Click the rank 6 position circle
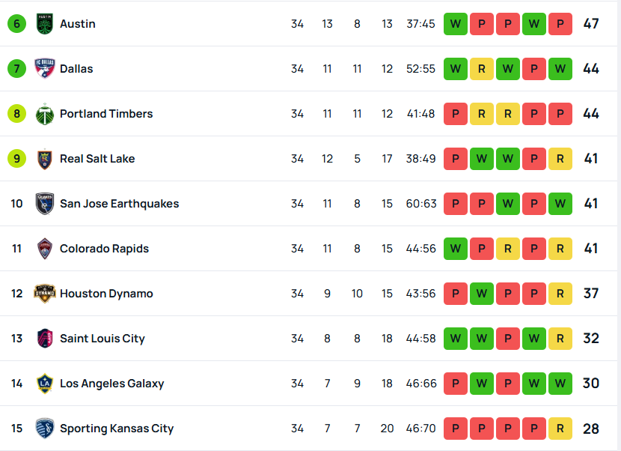This screenshot has height=451, width=621. pos(16,24)
